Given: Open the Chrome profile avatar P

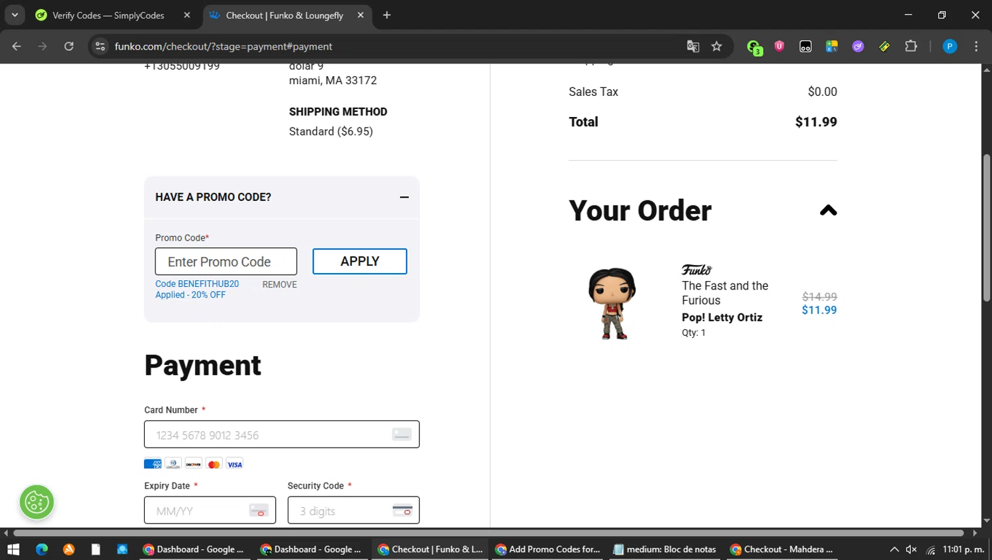Looking at the screenshot, I should [950, 46].
